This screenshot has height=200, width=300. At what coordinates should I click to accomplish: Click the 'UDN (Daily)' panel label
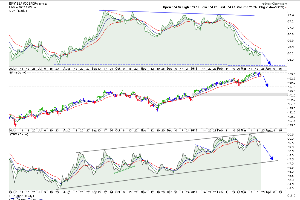(18, 11)
